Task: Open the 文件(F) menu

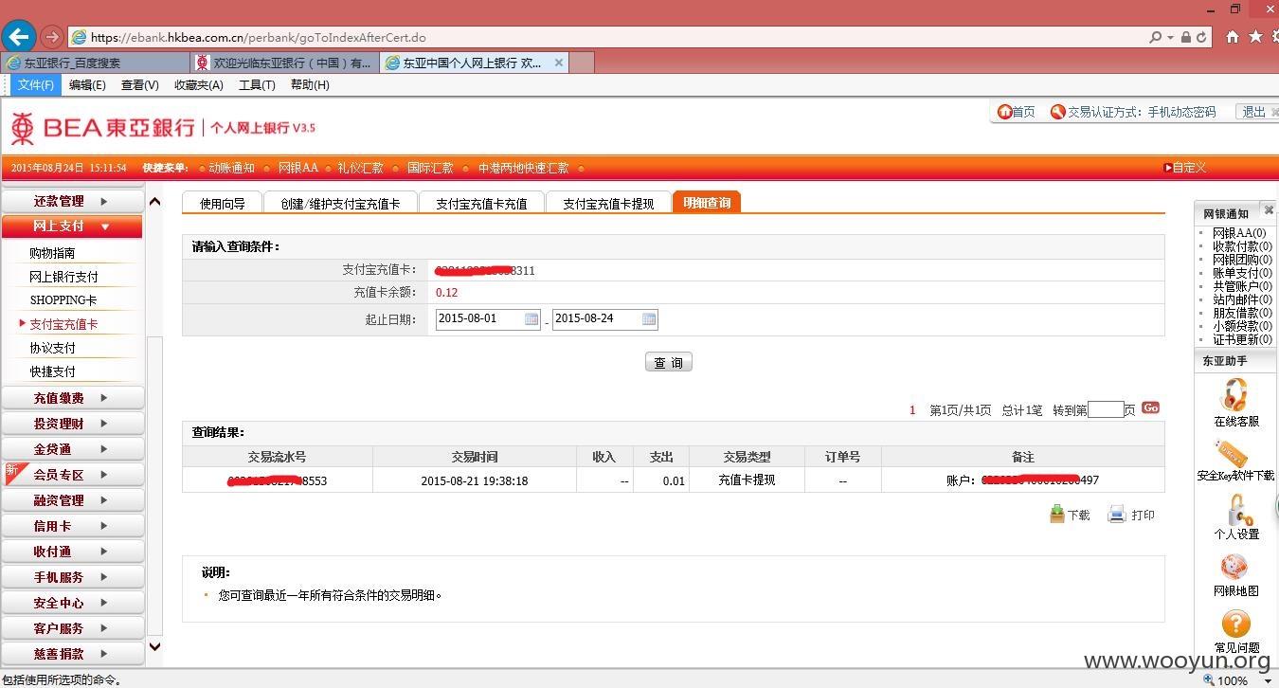Action: 36,84
